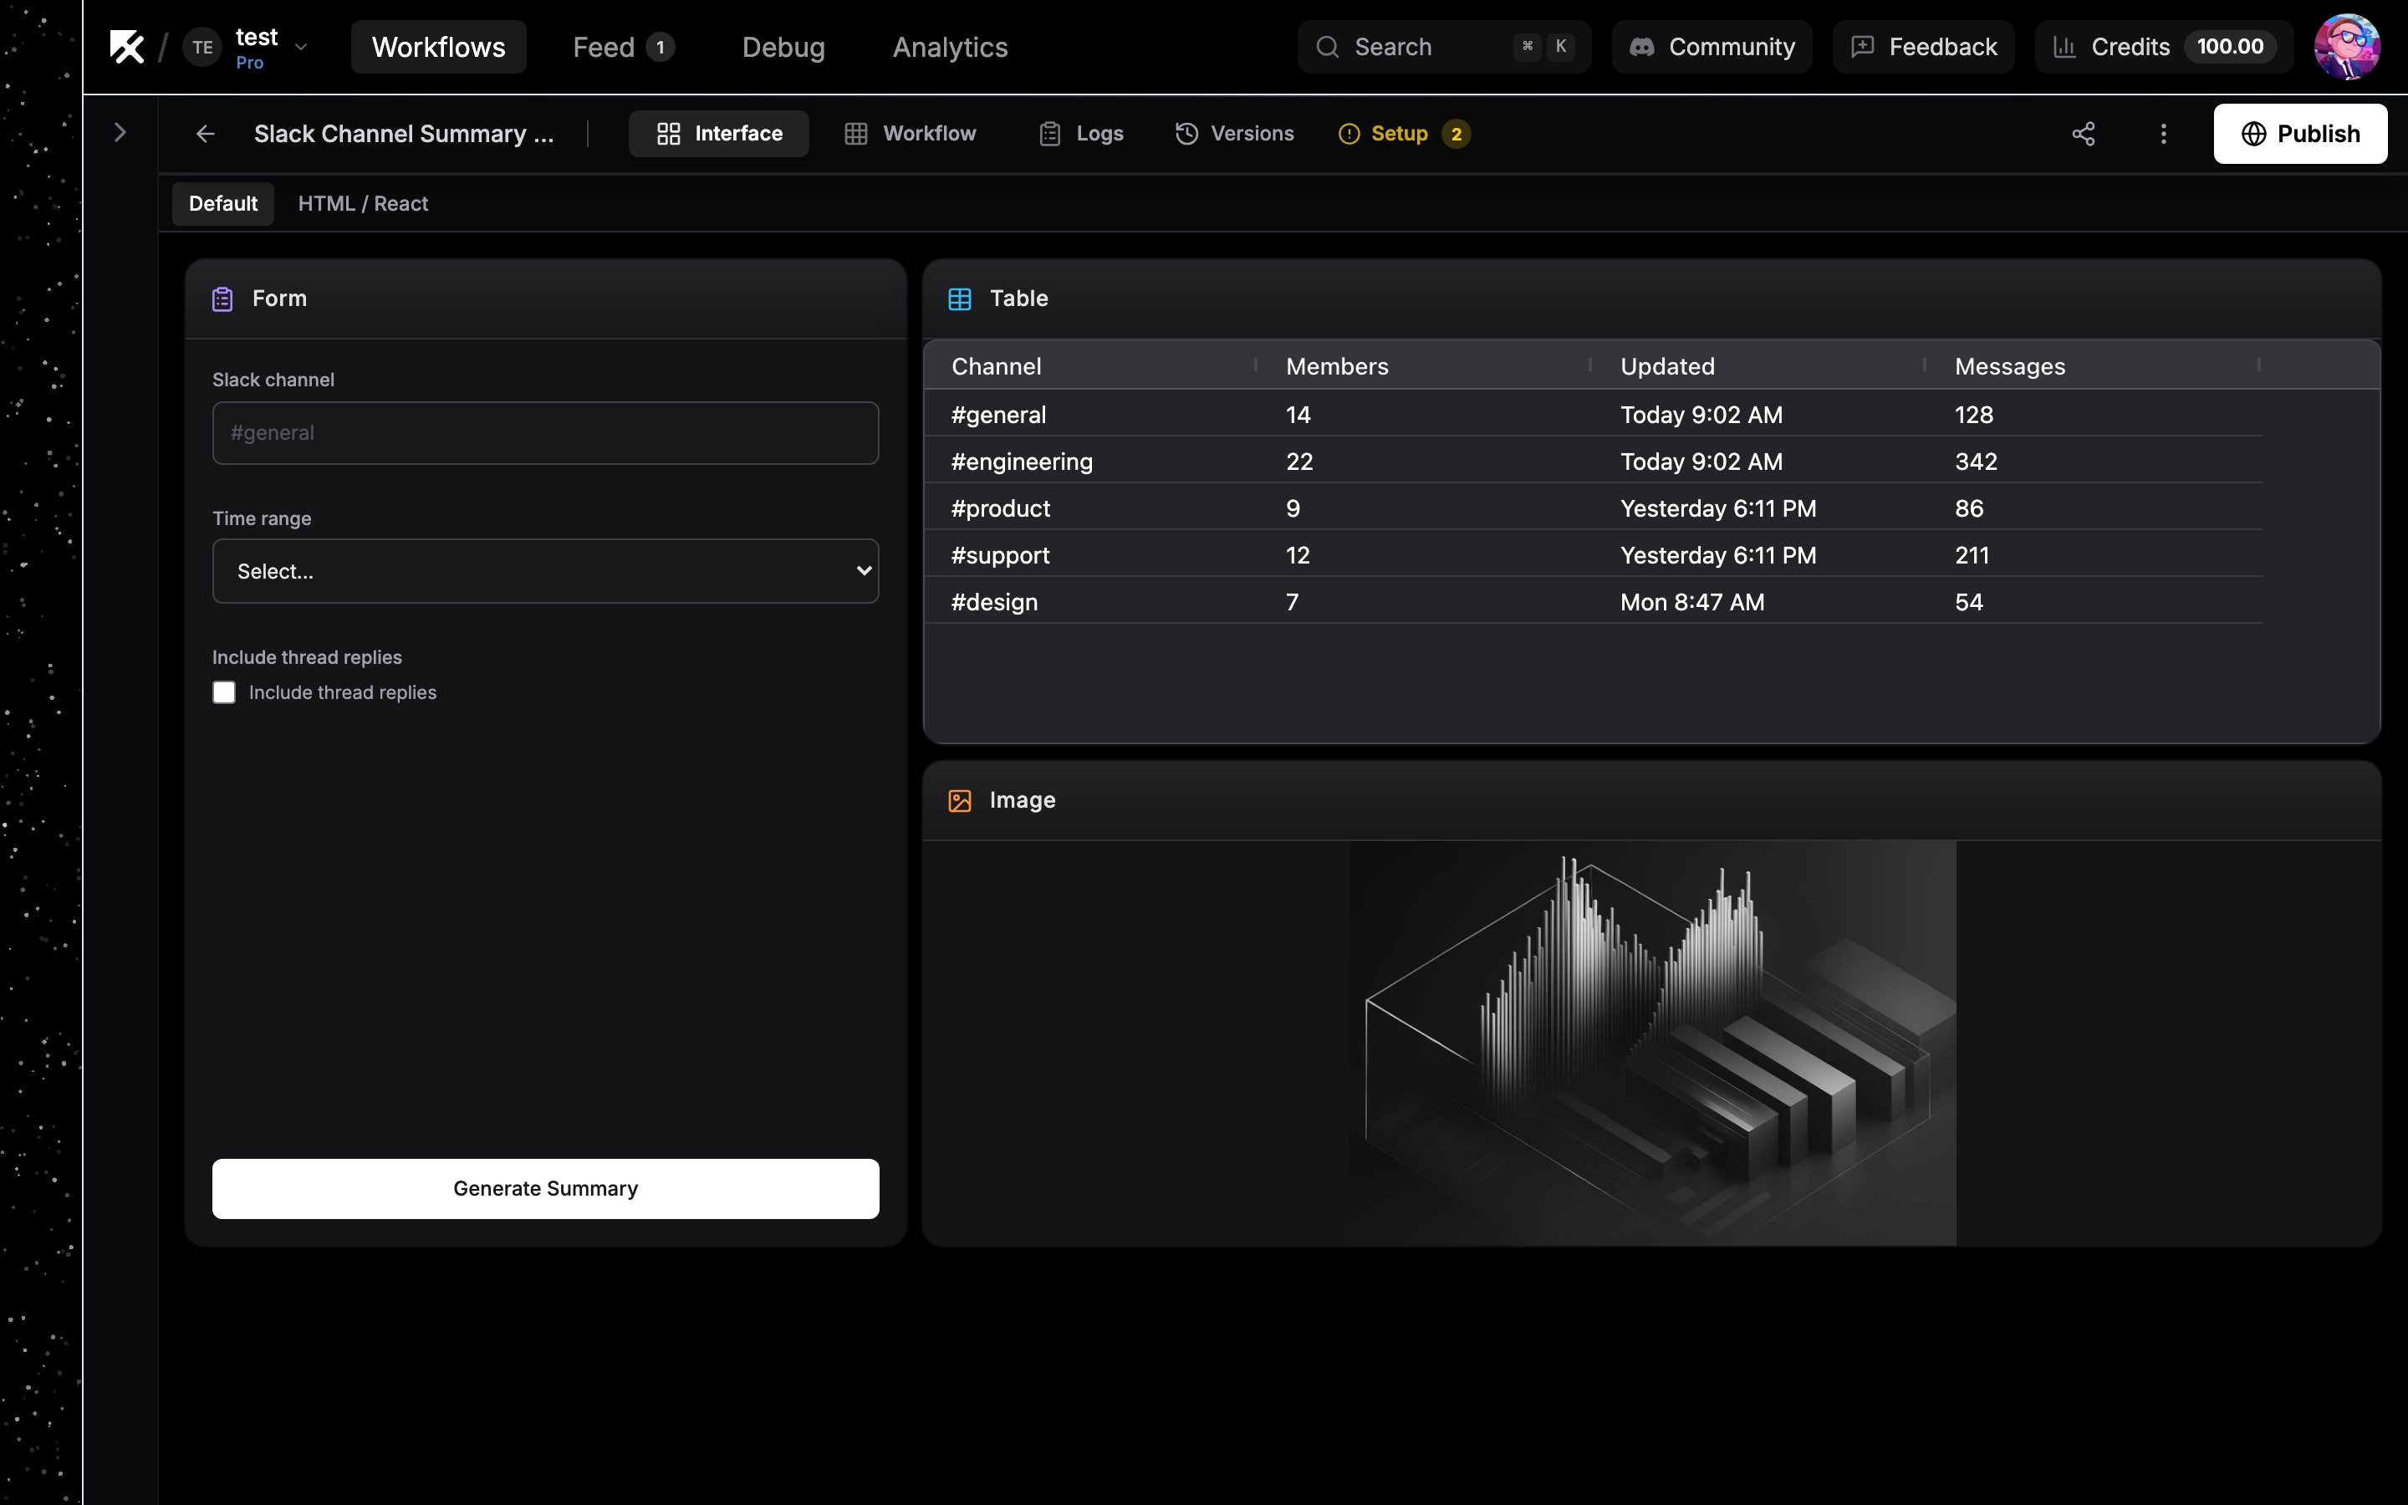The height and width of the screenshot is (1505, 2408).
Task: Switch to the Analytics tab
Action: click(951, 47)
